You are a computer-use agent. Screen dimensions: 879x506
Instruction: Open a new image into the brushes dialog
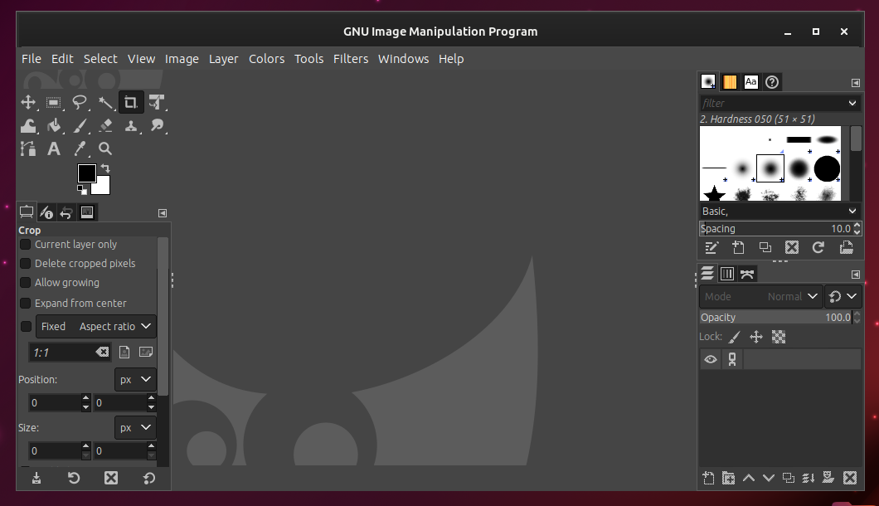click(846, 247)
